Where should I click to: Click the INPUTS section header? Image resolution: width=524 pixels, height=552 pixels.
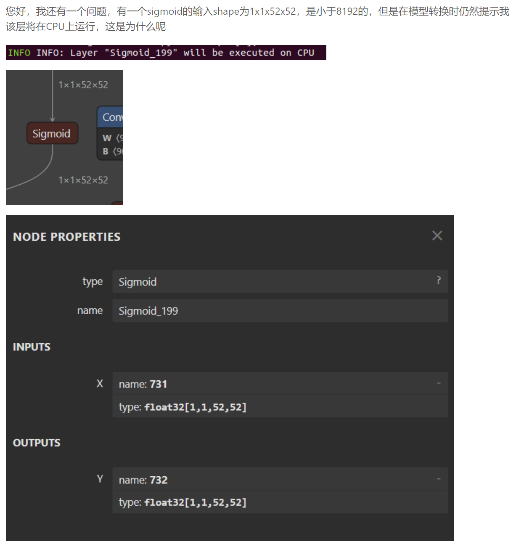[x=32, y=347]
